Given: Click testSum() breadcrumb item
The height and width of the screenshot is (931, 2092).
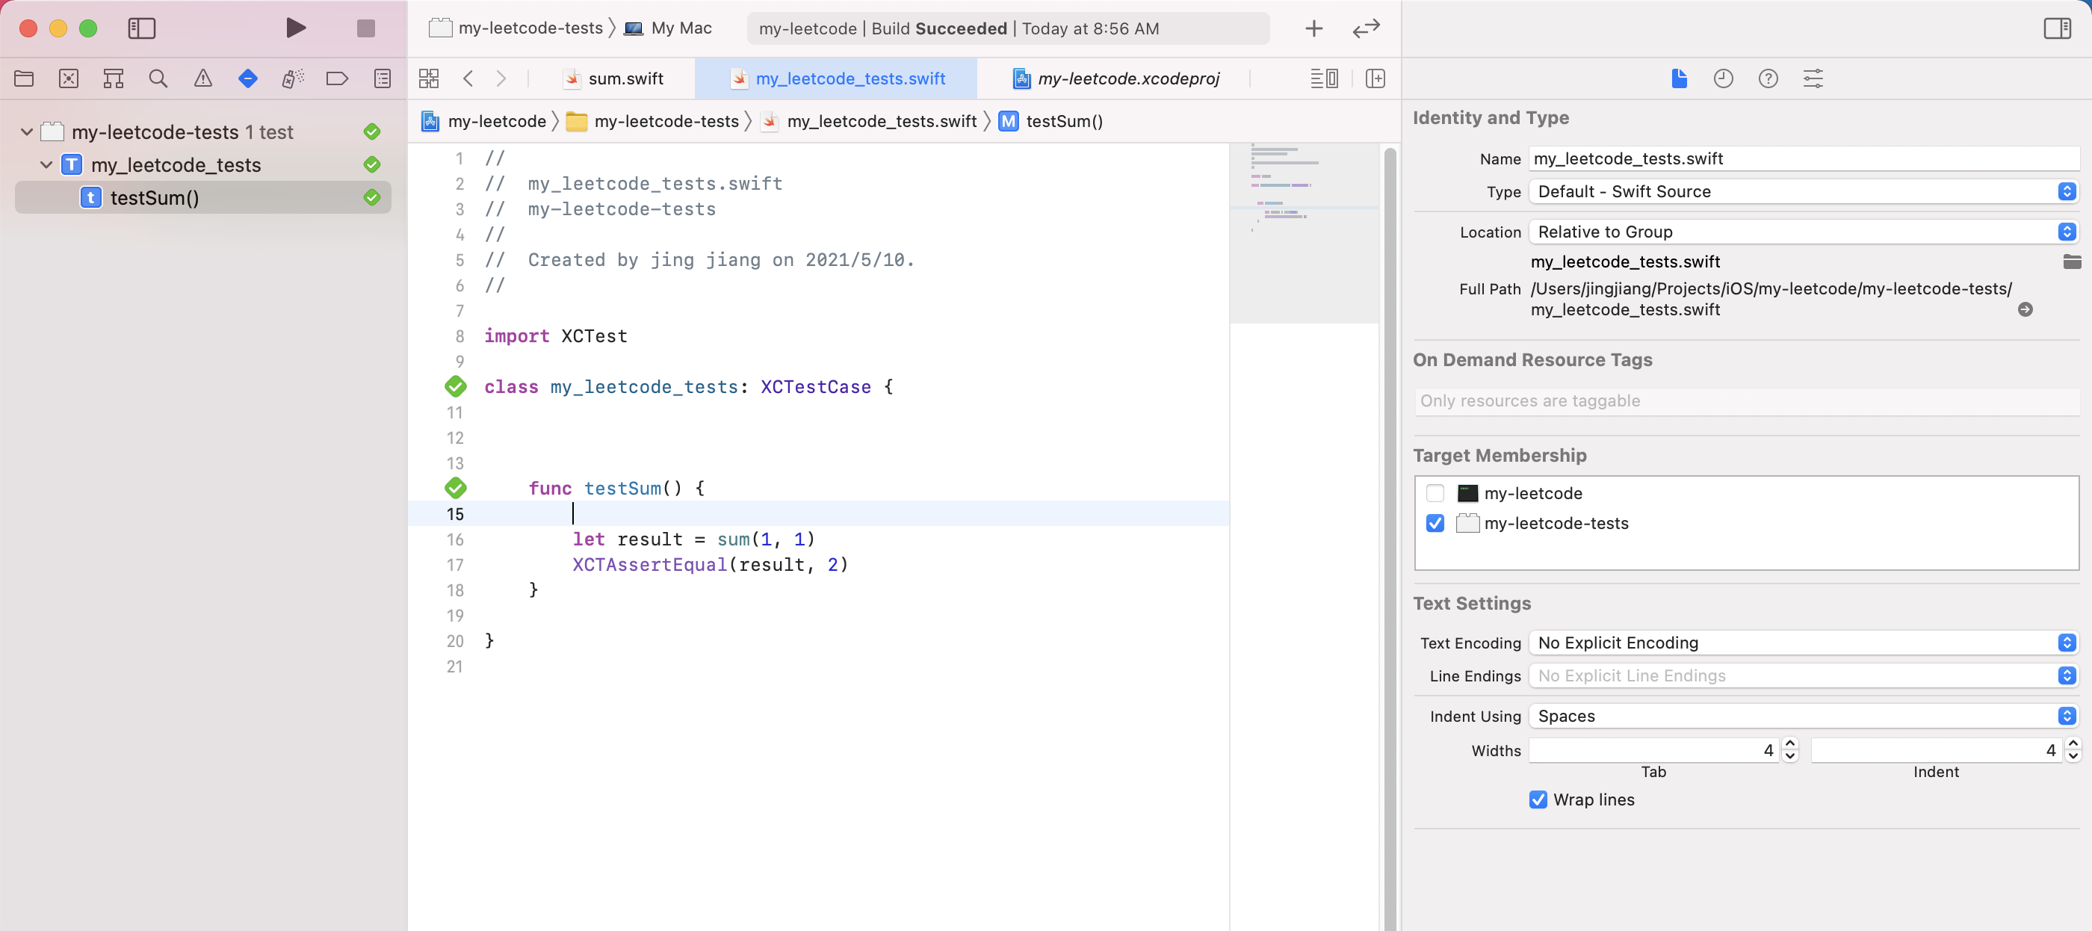Looking at the screenshot, I should 1050,121.
